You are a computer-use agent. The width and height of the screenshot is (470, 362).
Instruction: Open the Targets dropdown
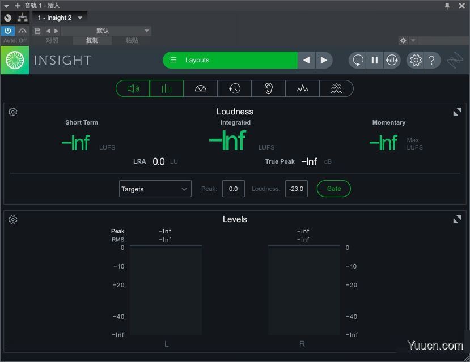pyautogui.click(x=155, y=189)
